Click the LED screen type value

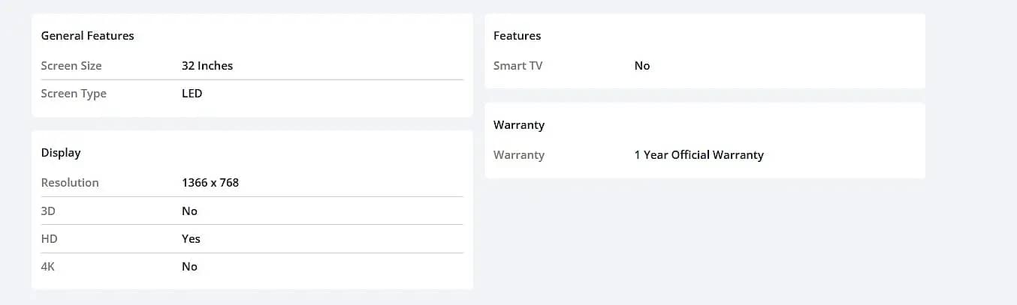pos(192,94)
